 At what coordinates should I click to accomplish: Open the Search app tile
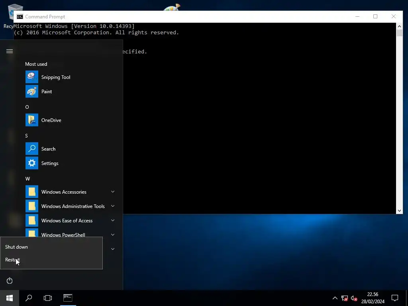[x=32, y=149]
